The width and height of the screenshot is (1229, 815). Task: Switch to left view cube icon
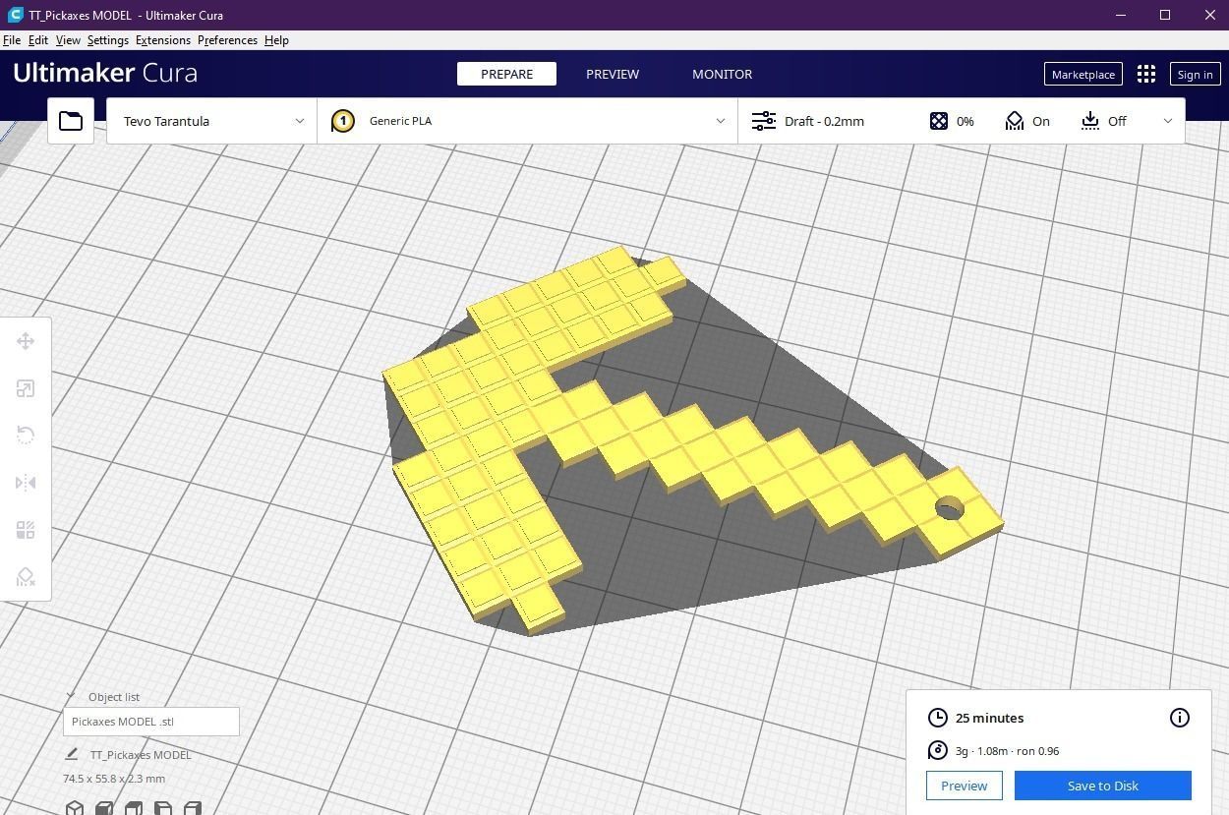click(x=163, y=808)
